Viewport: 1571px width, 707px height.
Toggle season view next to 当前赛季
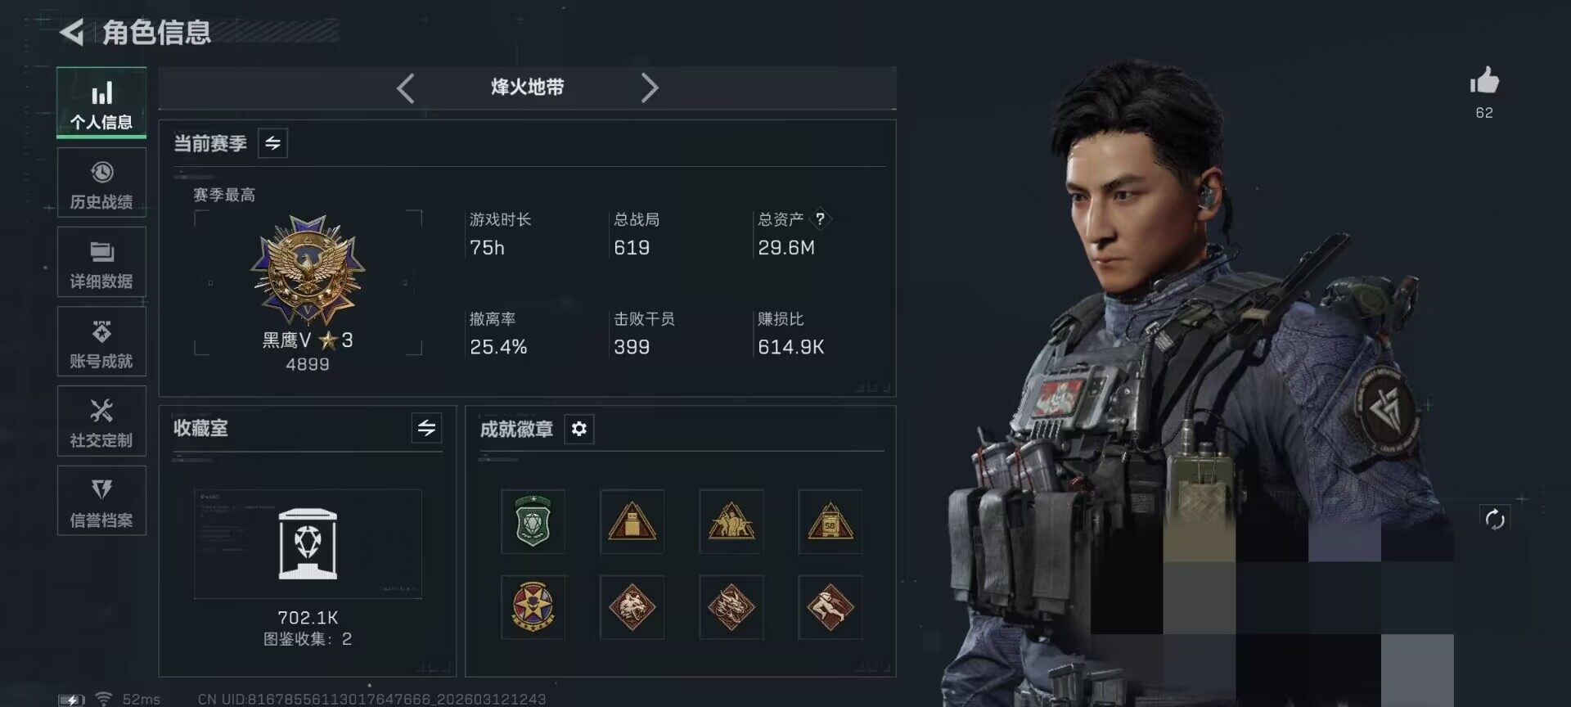pyautogui.click(x=272, y=143)
